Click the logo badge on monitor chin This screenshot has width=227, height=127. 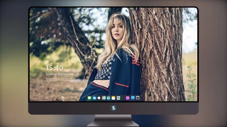click(x=113, y=108)
